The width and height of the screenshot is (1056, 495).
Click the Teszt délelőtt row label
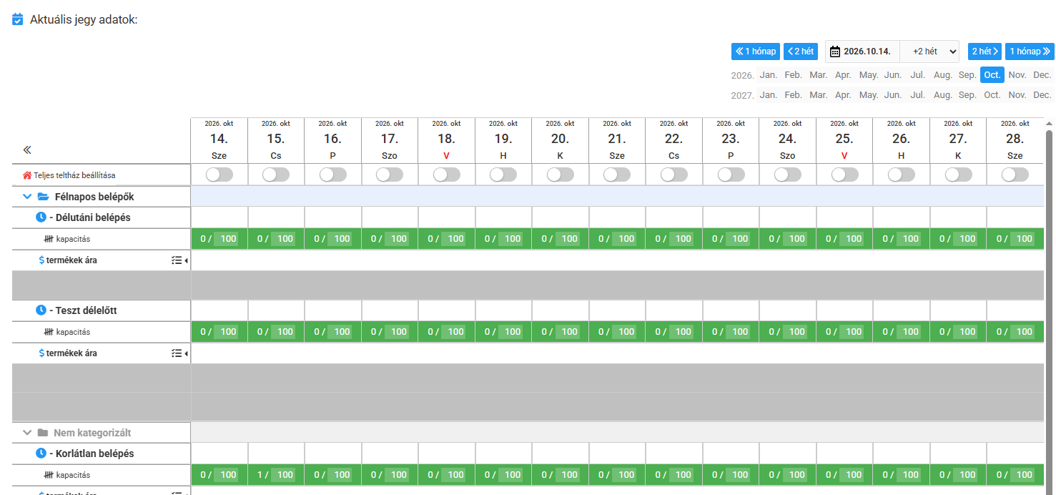point(83,310)
